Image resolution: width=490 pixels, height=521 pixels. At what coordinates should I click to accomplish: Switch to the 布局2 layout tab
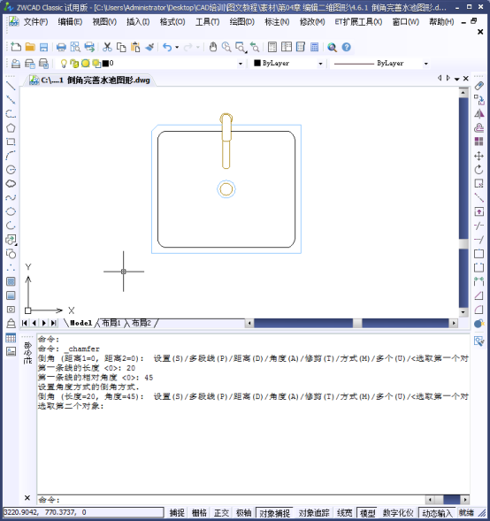point(142,323)
